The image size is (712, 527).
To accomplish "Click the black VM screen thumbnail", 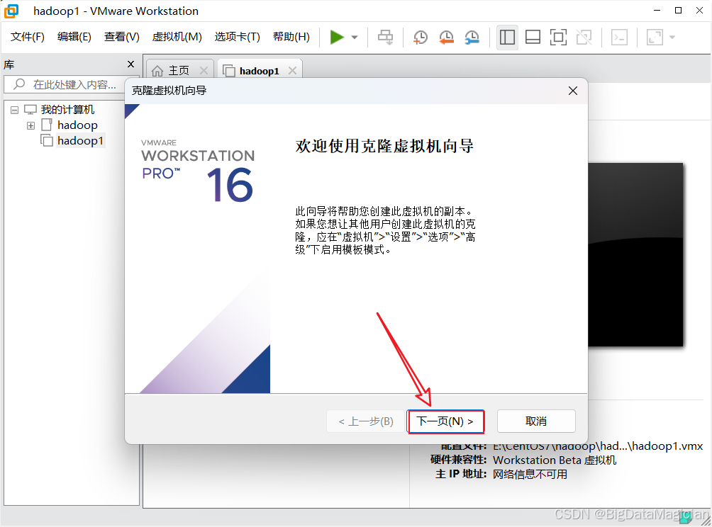I will (x=635, y=255).
